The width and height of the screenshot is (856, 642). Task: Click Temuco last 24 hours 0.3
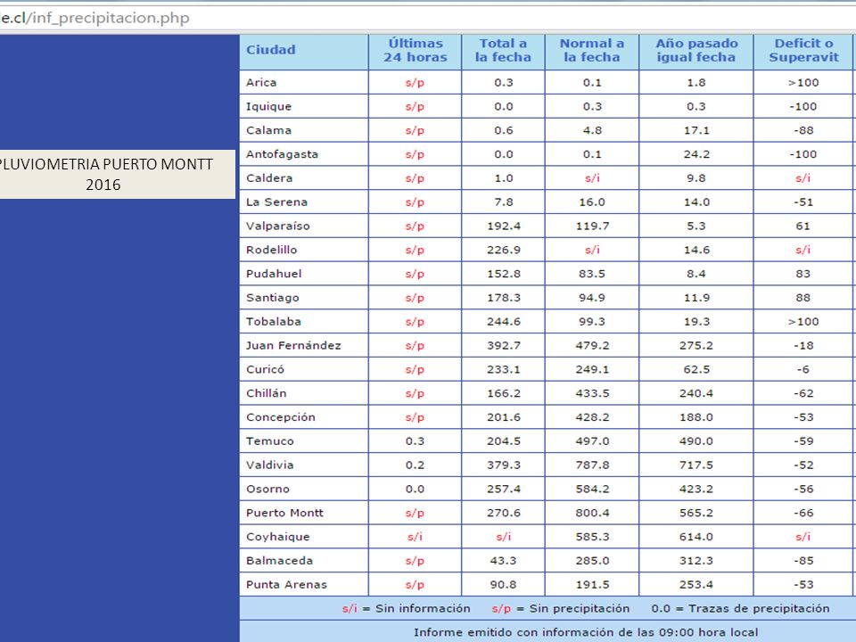coord(415,441)
